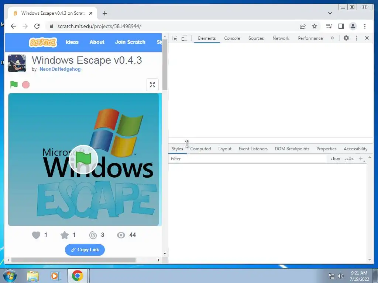Click the views eye icon

pos(121,235)
